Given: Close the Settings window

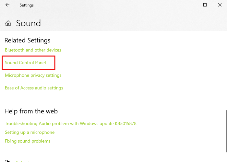Looking at the screenshot, I should (x=220, y=5).
